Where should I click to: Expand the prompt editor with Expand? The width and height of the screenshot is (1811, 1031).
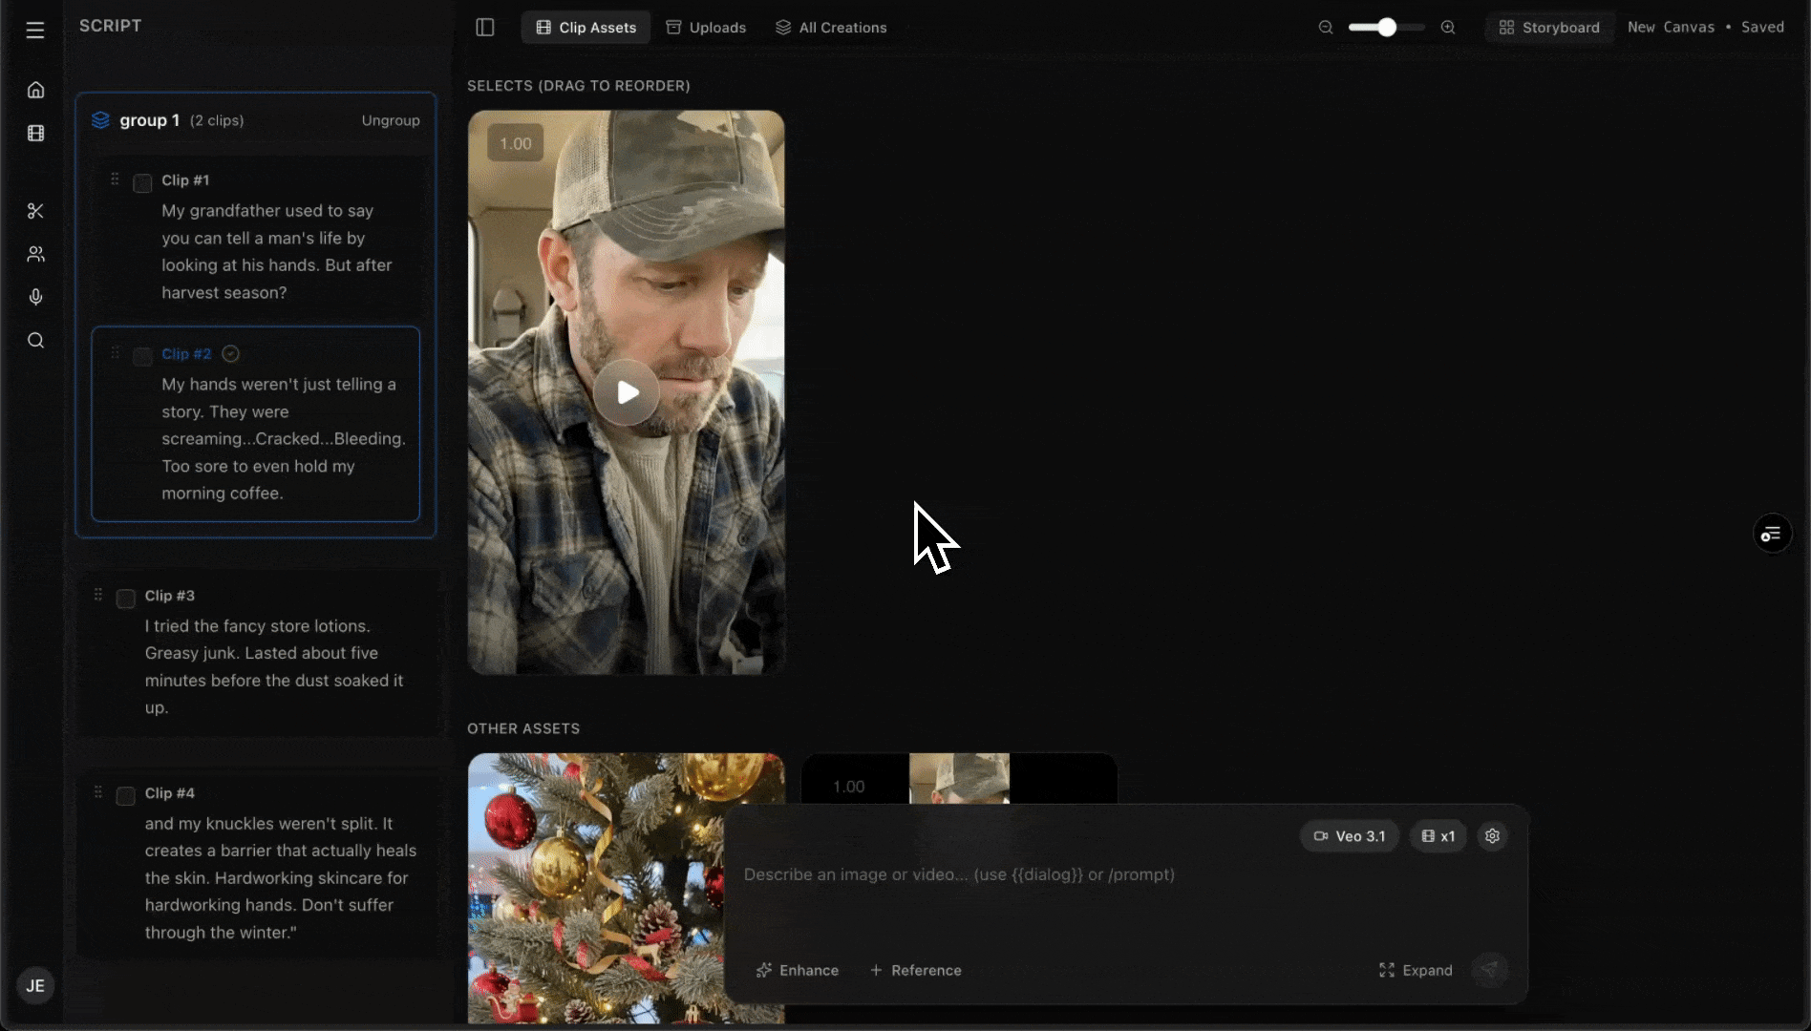point(1416,970)
